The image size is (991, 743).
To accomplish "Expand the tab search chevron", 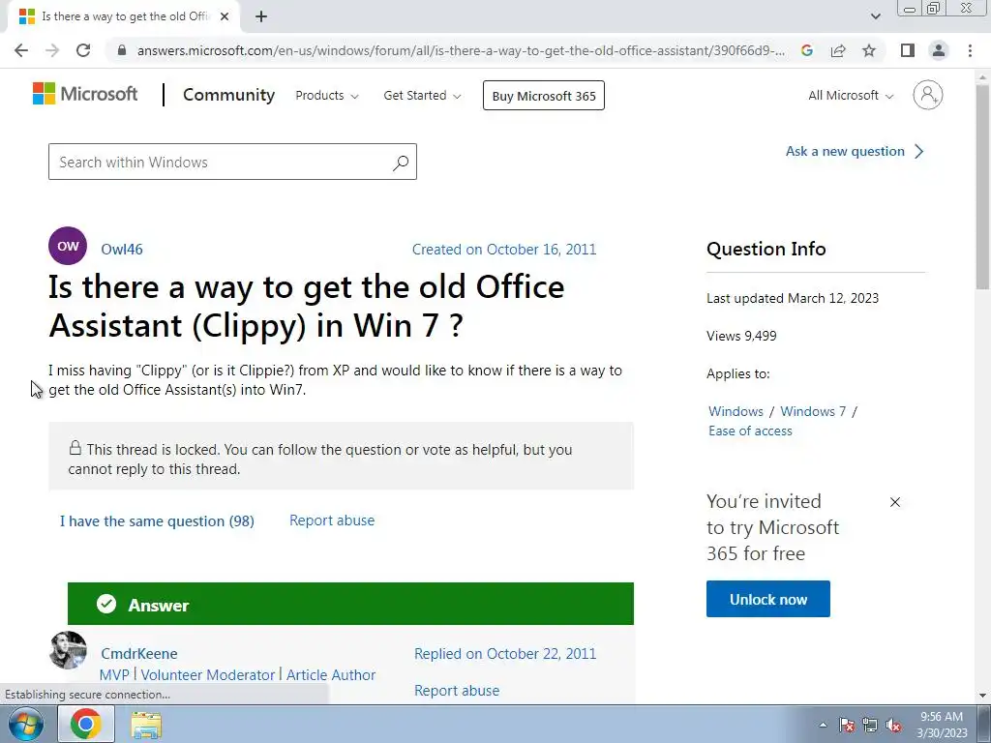I will [x=875, y=17].
